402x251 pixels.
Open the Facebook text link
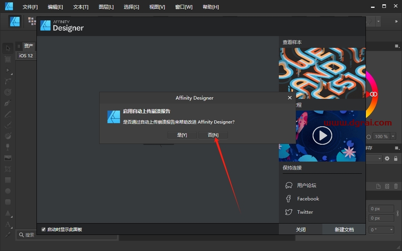308,199
